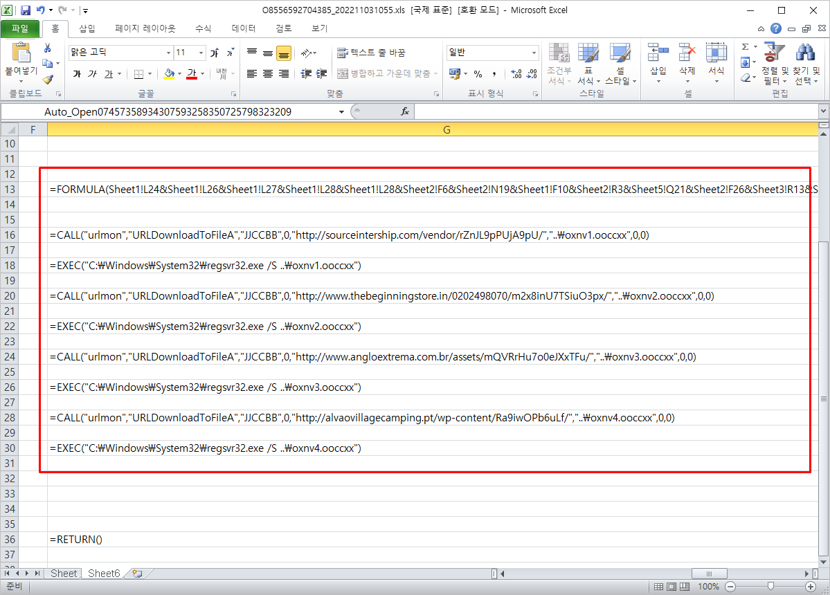
Task: Click the yellow fill color bucket
Action: [169, 74]
